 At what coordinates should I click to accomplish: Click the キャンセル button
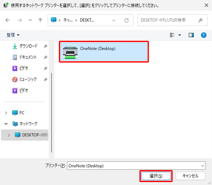(x=190, y=176)
